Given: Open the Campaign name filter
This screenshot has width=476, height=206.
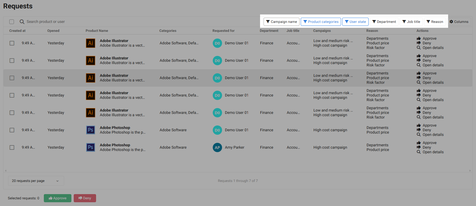Looking at the screenshot, I should click(282, 22).
